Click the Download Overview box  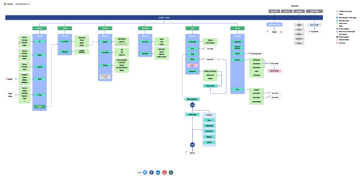(274, 24)
